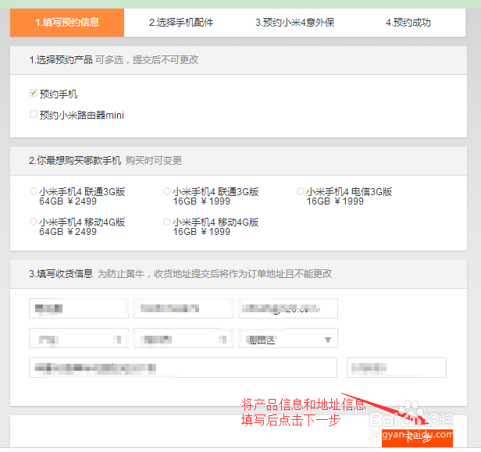Click the long detailed address input field

point(183,368)
